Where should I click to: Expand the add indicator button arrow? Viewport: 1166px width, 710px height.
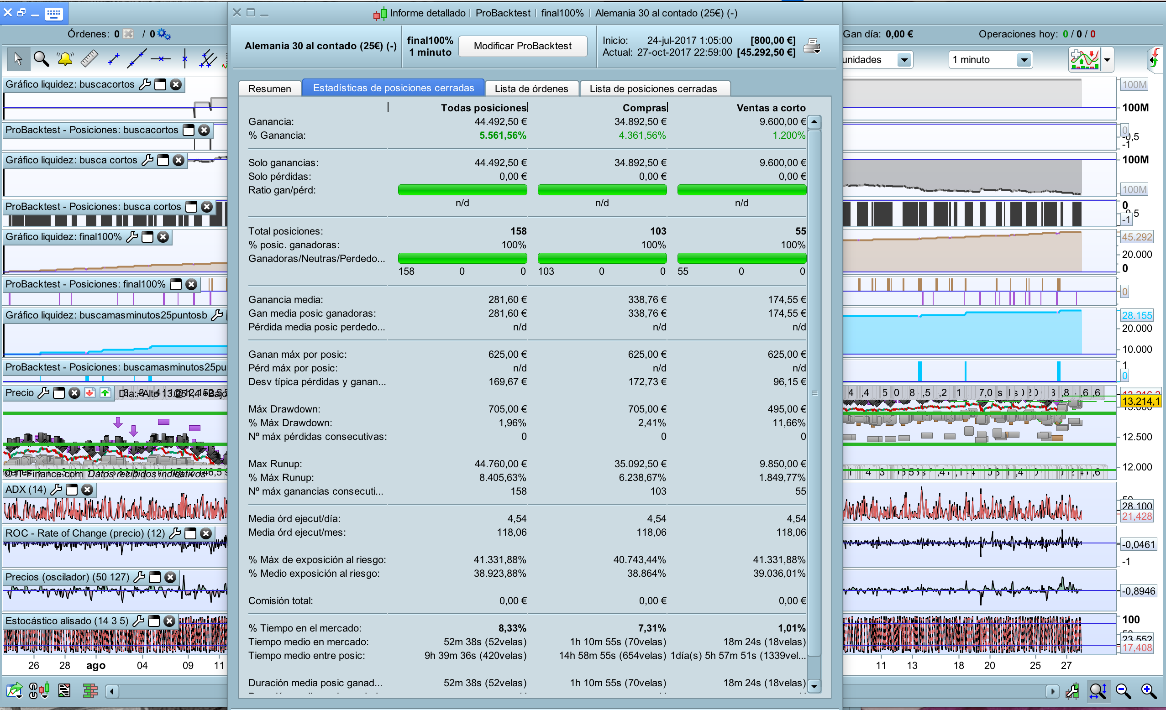tap(1107, 60)
